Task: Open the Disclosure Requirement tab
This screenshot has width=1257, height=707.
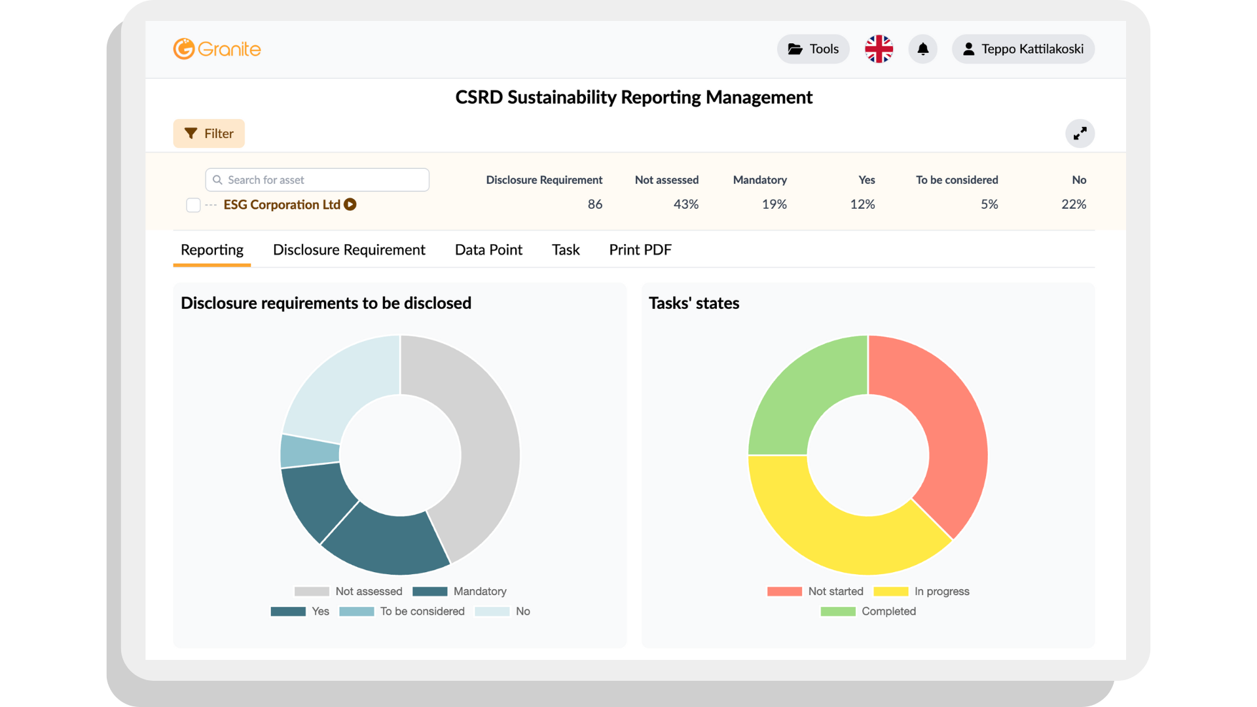Action: (x=349, y=250)
